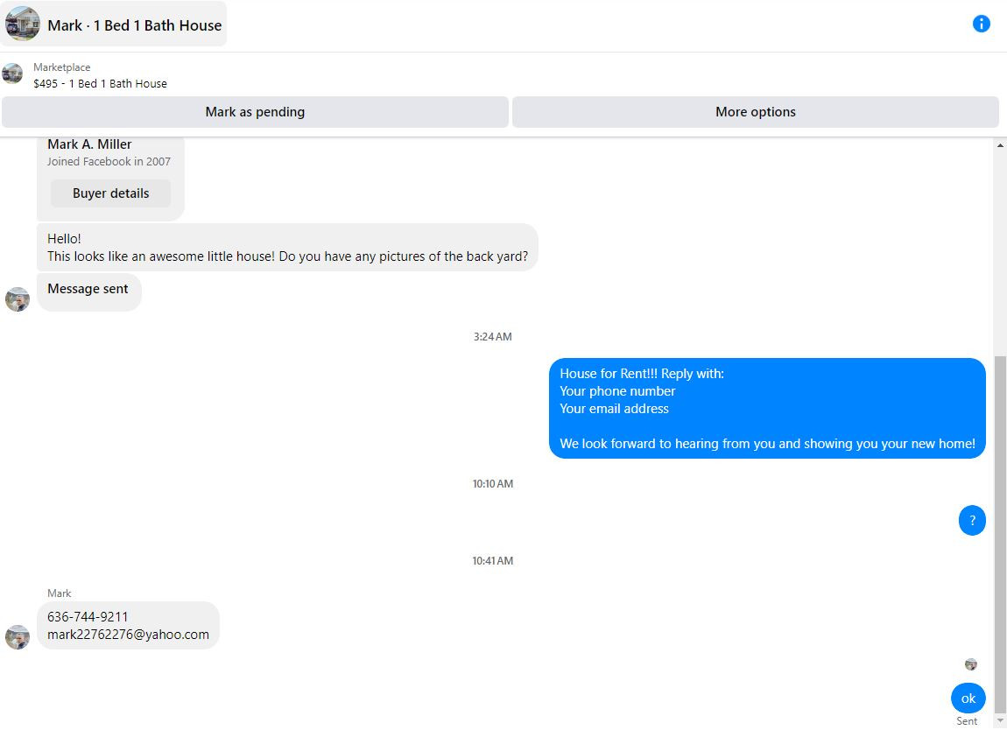Click the Mark A. Miller profile name
The image size is (1007, 730).
(89, 144)
